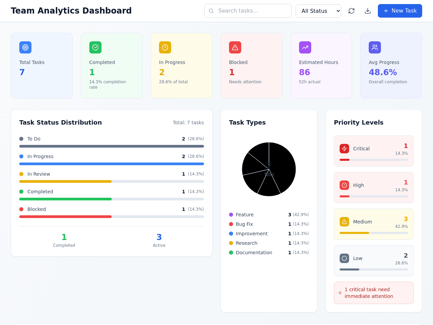Viewport: 433px width, 325px height.
Task: Click the 'Total: 7 tasks' label
Action: click(x=188, y=123)
